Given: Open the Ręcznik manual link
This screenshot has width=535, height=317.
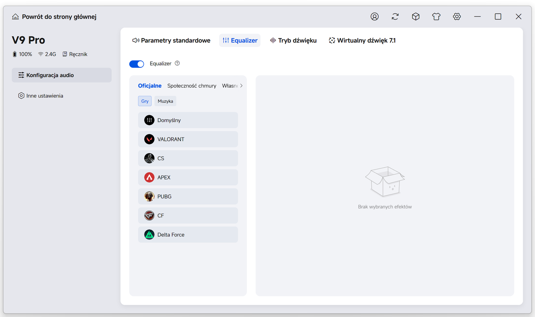Looking at the screenshot, I should tap(75, 54).
